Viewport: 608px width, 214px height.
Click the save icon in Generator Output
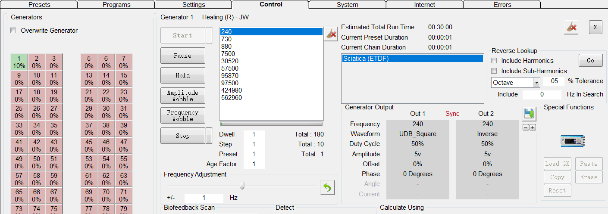coord(529,114)
